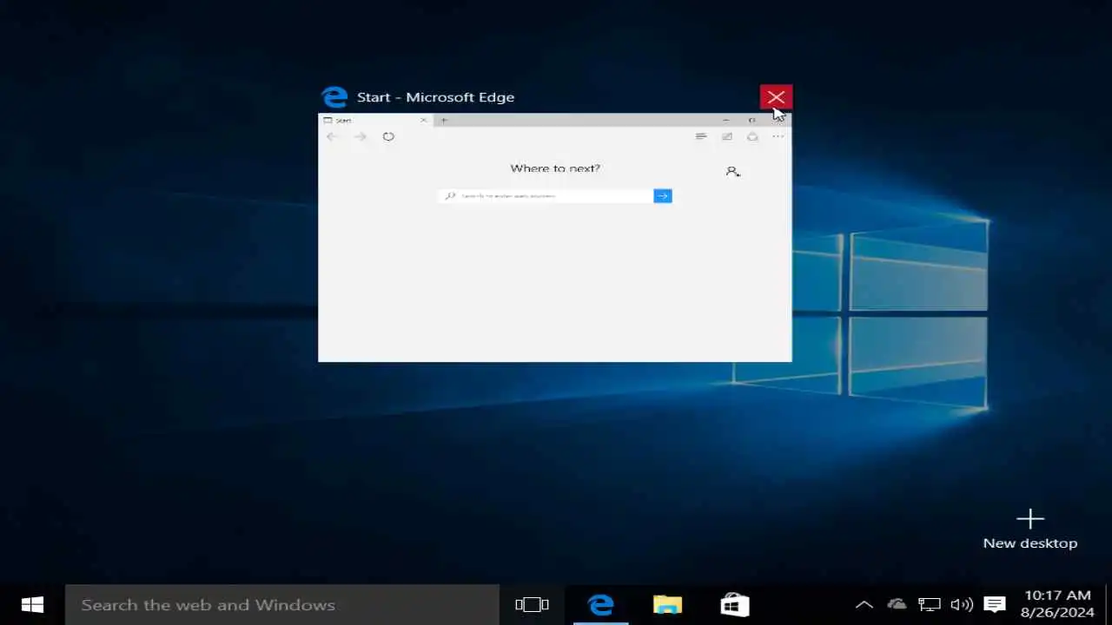Open the Action Center notifications icon

[x=995, y=605]
